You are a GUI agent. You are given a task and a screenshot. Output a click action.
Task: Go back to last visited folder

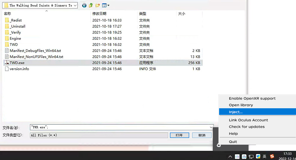click(x=84, y=5)
